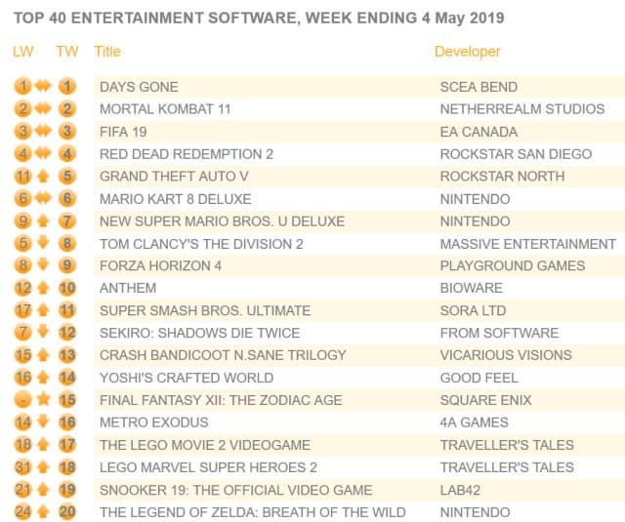Screen dimensions: 625x522
Task: Click the Rockstar North developer name
Action: click(502, 177)
